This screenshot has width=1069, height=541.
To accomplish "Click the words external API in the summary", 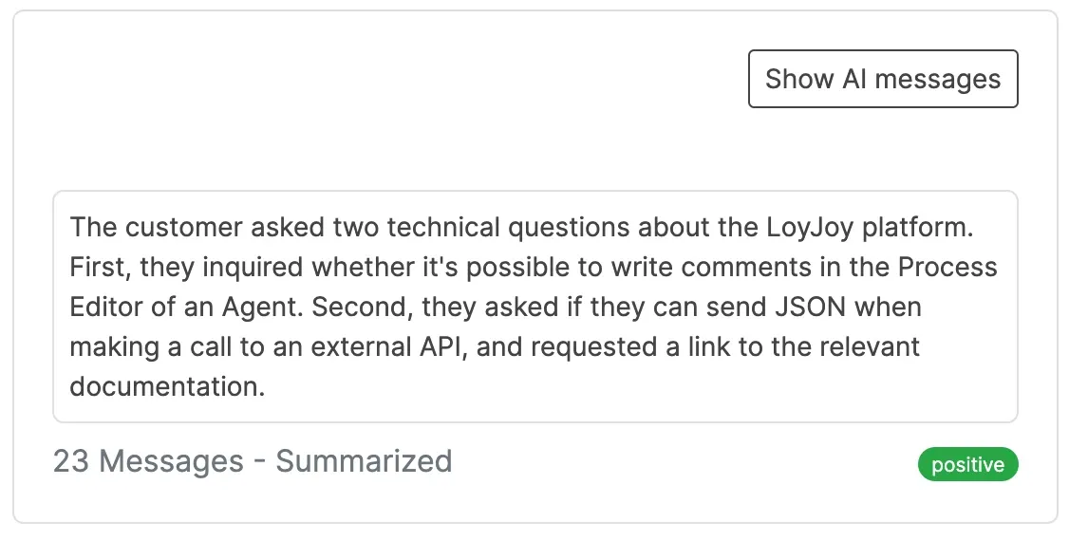I will click(385, 345).
